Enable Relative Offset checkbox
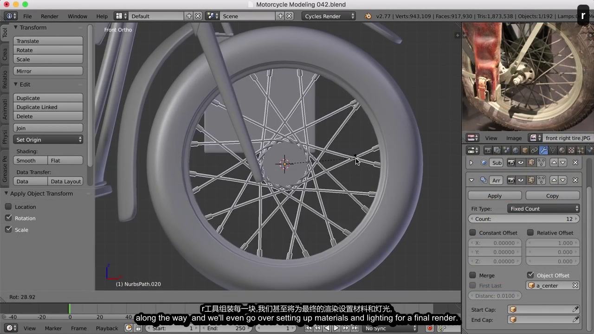 [530, 232]
